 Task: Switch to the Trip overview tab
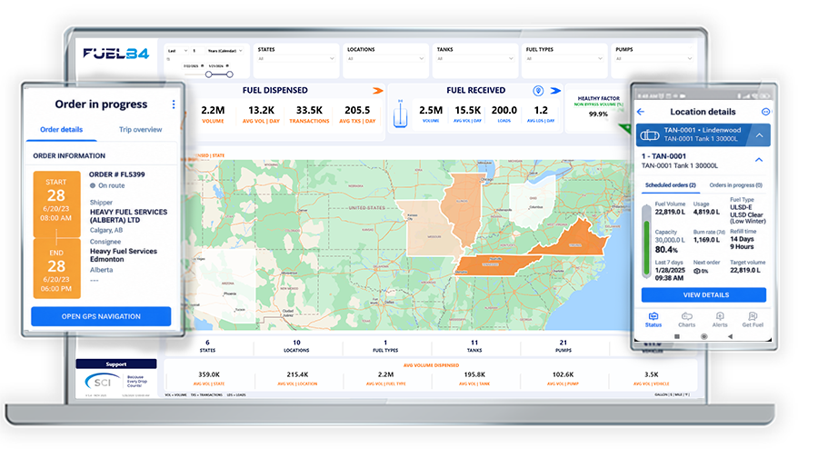(x=140, y=130)
